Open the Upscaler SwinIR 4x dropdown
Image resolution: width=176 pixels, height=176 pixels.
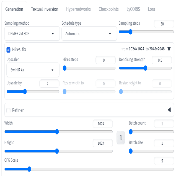[33, 70]
